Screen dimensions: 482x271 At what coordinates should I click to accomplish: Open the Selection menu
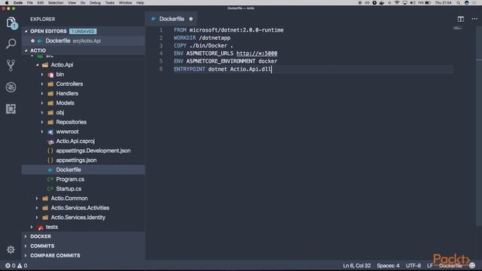click(x=56, y=3)
